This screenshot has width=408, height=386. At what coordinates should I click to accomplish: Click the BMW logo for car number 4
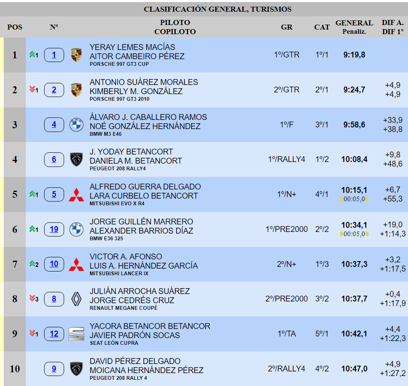click(x=76, y=125)
